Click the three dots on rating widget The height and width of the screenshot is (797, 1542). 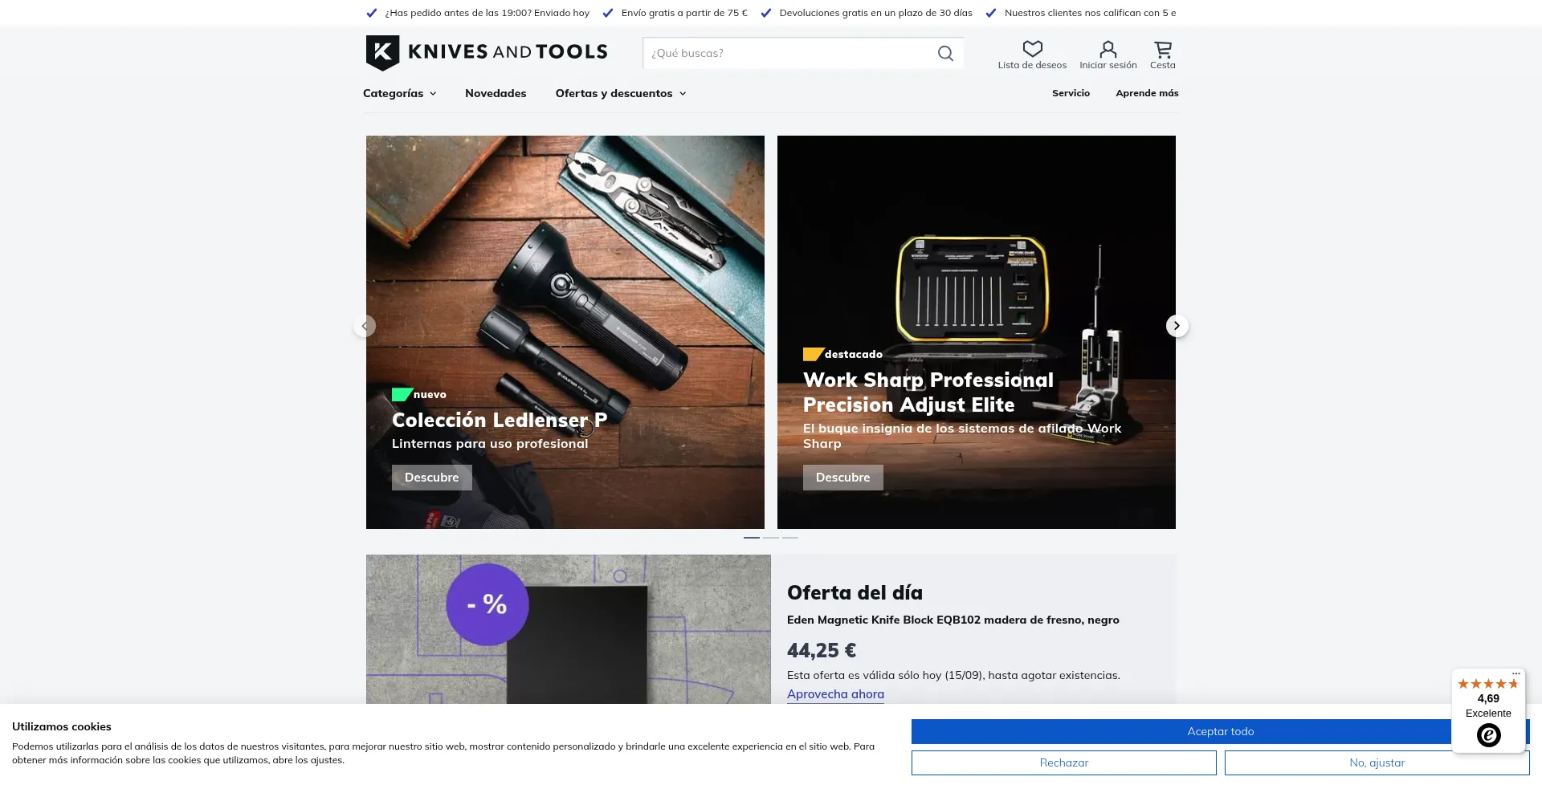click(x=1515, y=673)
